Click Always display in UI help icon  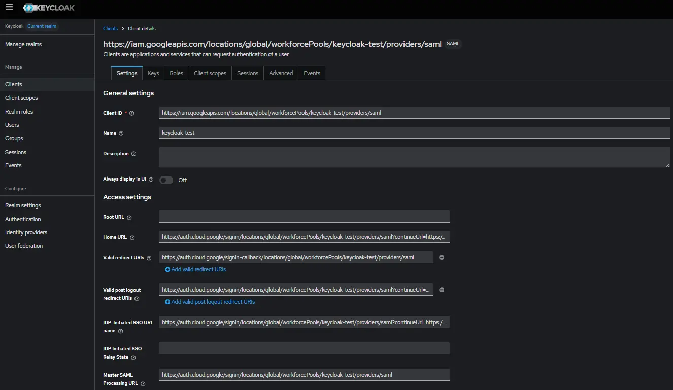(x=151, y=180)
